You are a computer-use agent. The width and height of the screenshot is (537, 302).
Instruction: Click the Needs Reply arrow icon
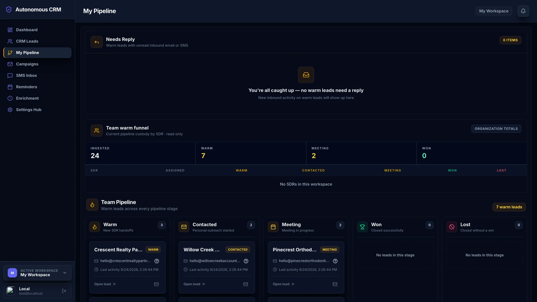pyautogui.click(x=97, y=42)
